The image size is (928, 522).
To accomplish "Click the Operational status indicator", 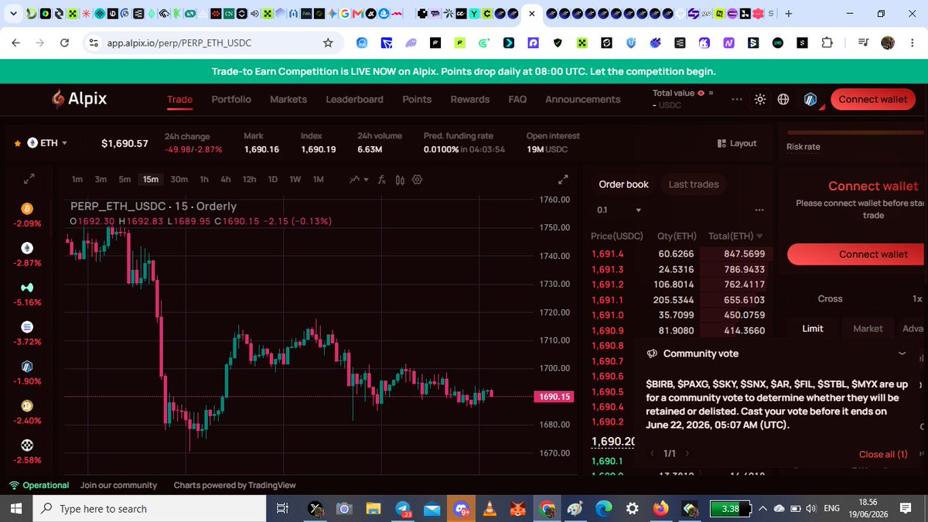I will point(39,485).
